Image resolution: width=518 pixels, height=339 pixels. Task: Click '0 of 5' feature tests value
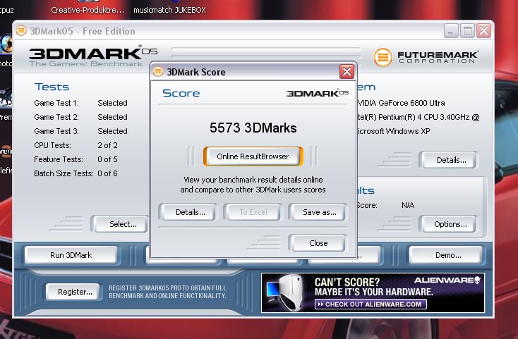(x=107, y=159)
